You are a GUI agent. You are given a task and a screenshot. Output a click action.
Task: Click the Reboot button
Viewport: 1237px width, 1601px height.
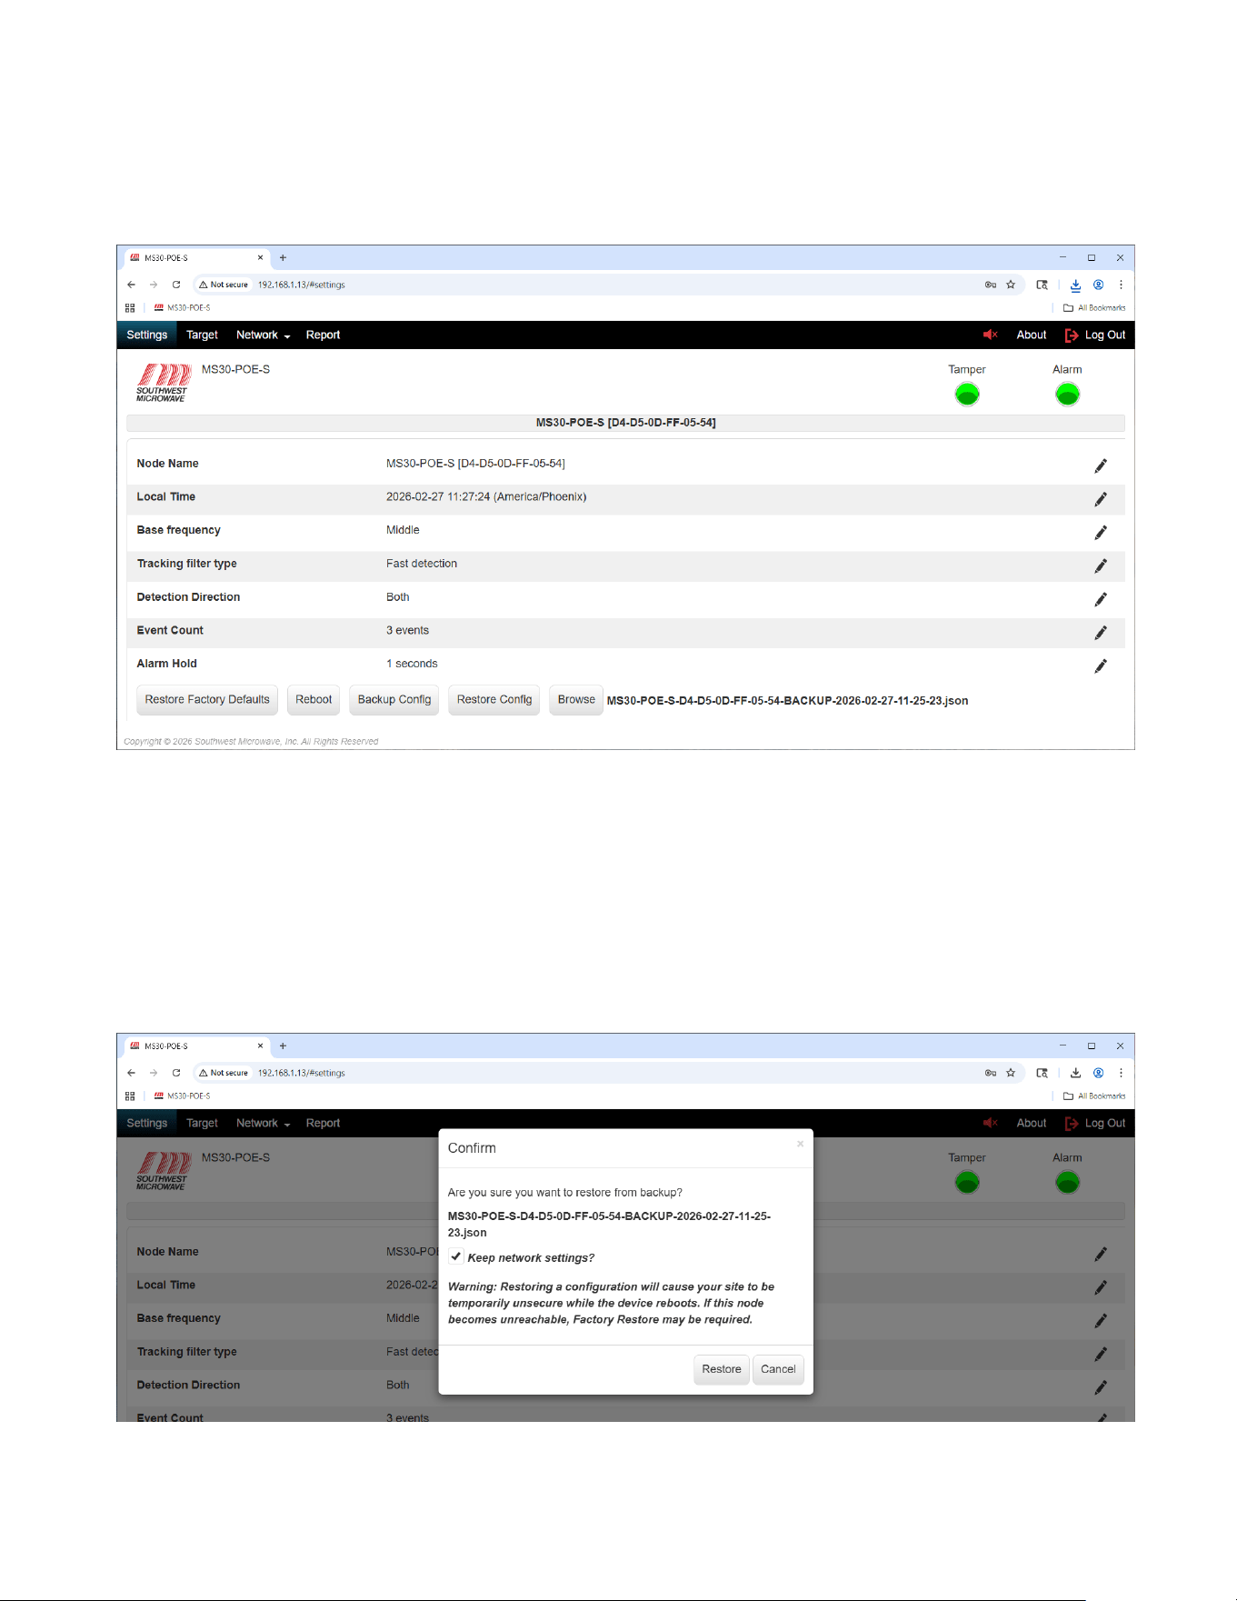coord(314,700)
